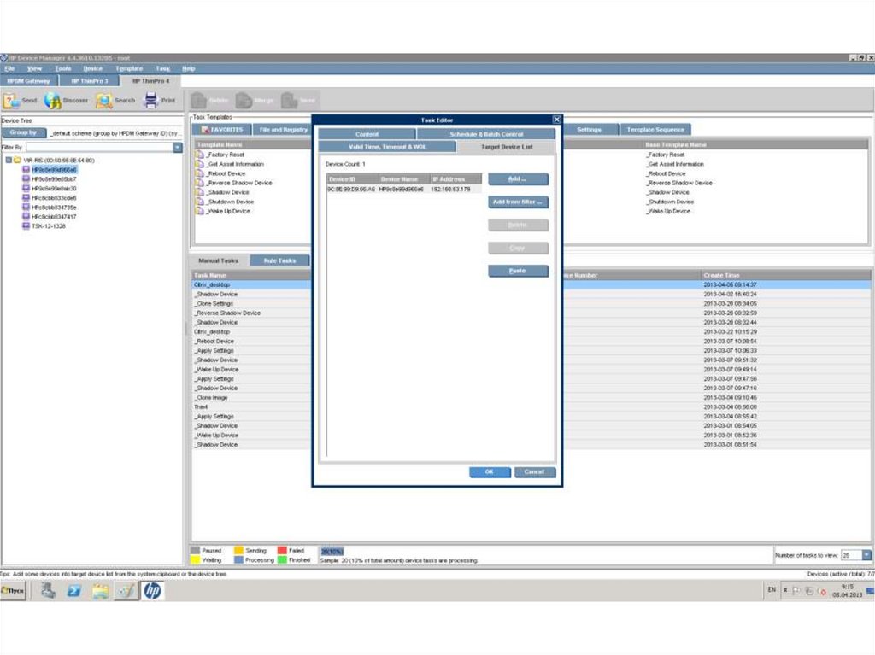Open the Schedule & Batch Control tab
The height and width of the screenshot is (655, 875).
point(486,134)
